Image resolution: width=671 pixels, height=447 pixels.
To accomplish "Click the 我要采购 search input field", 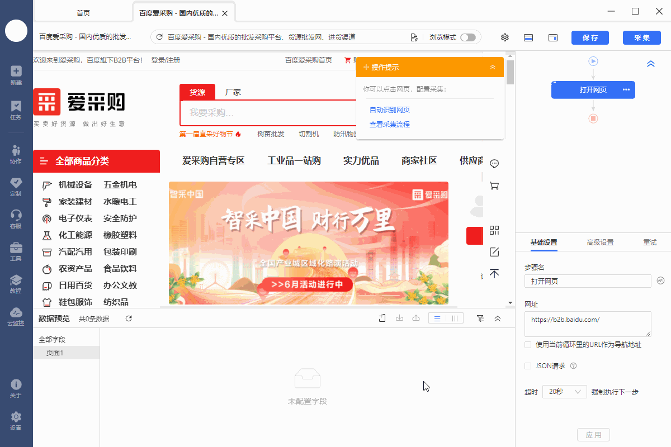I will pyautogui.click(x=268, y=113).
